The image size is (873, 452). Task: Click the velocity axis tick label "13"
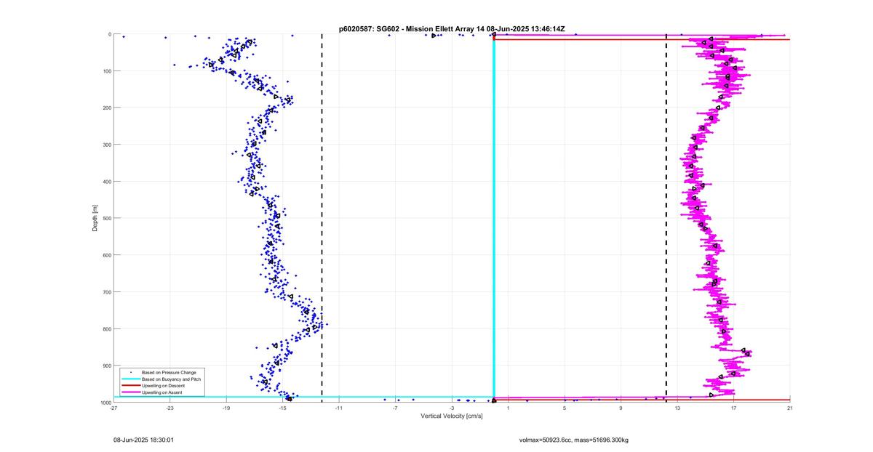point(677,408)
